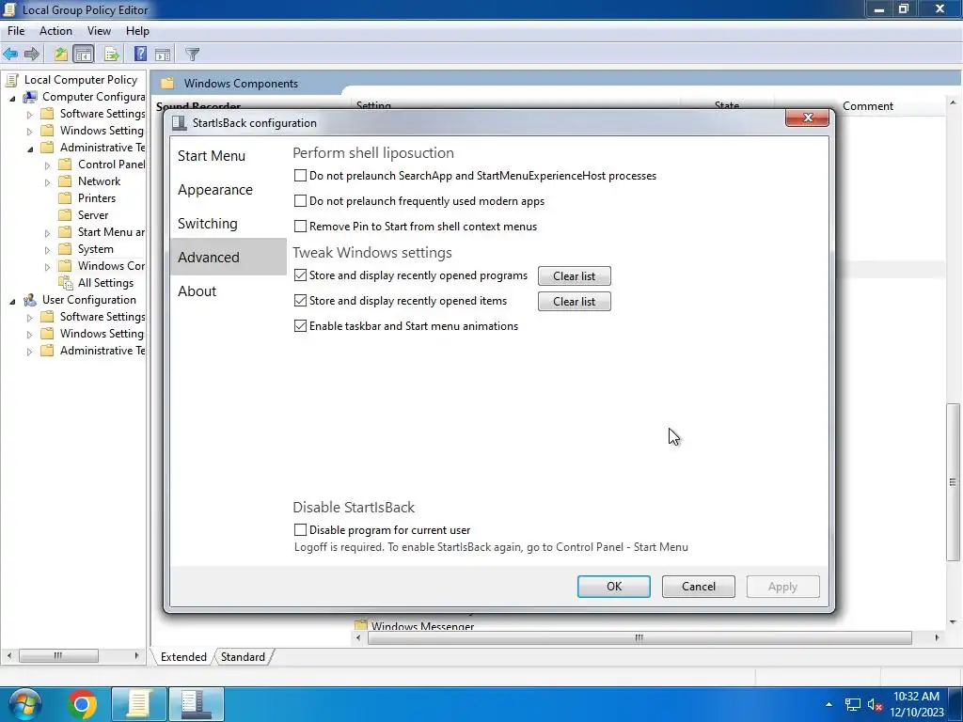Switch to StartIsBack taskbar item
The image size is (963, 722).
pyautogui.click(x=196, y=704)
